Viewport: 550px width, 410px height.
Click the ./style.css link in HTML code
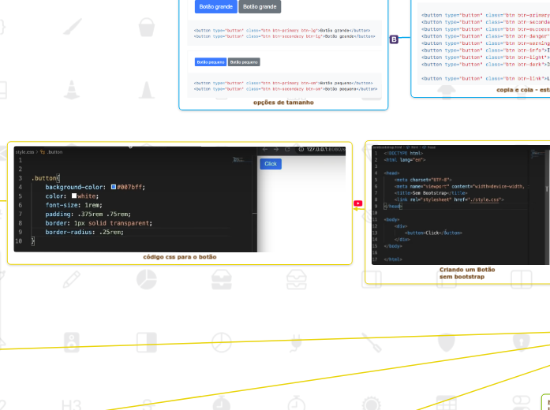pyautogui.click(x=485, y=200)
